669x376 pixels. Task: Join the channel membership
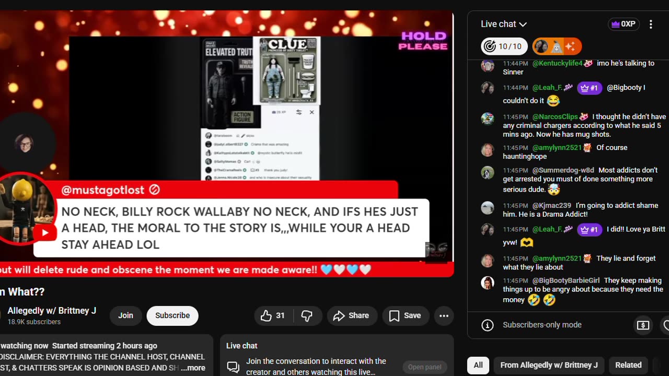coord(125,315)
